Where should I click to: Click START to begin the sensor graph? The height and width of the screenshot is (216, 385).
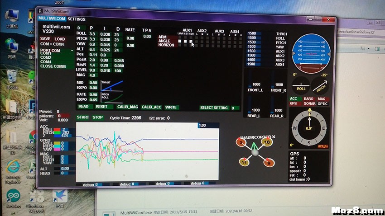click(83, 117)
